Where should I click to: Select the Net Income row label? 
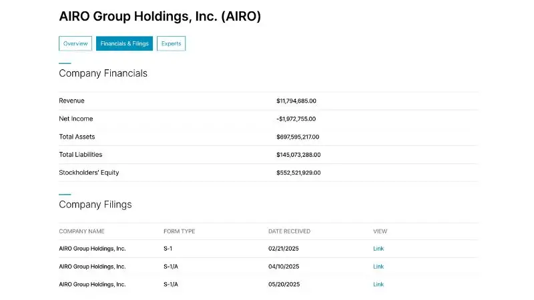click(x=76, y=119)
